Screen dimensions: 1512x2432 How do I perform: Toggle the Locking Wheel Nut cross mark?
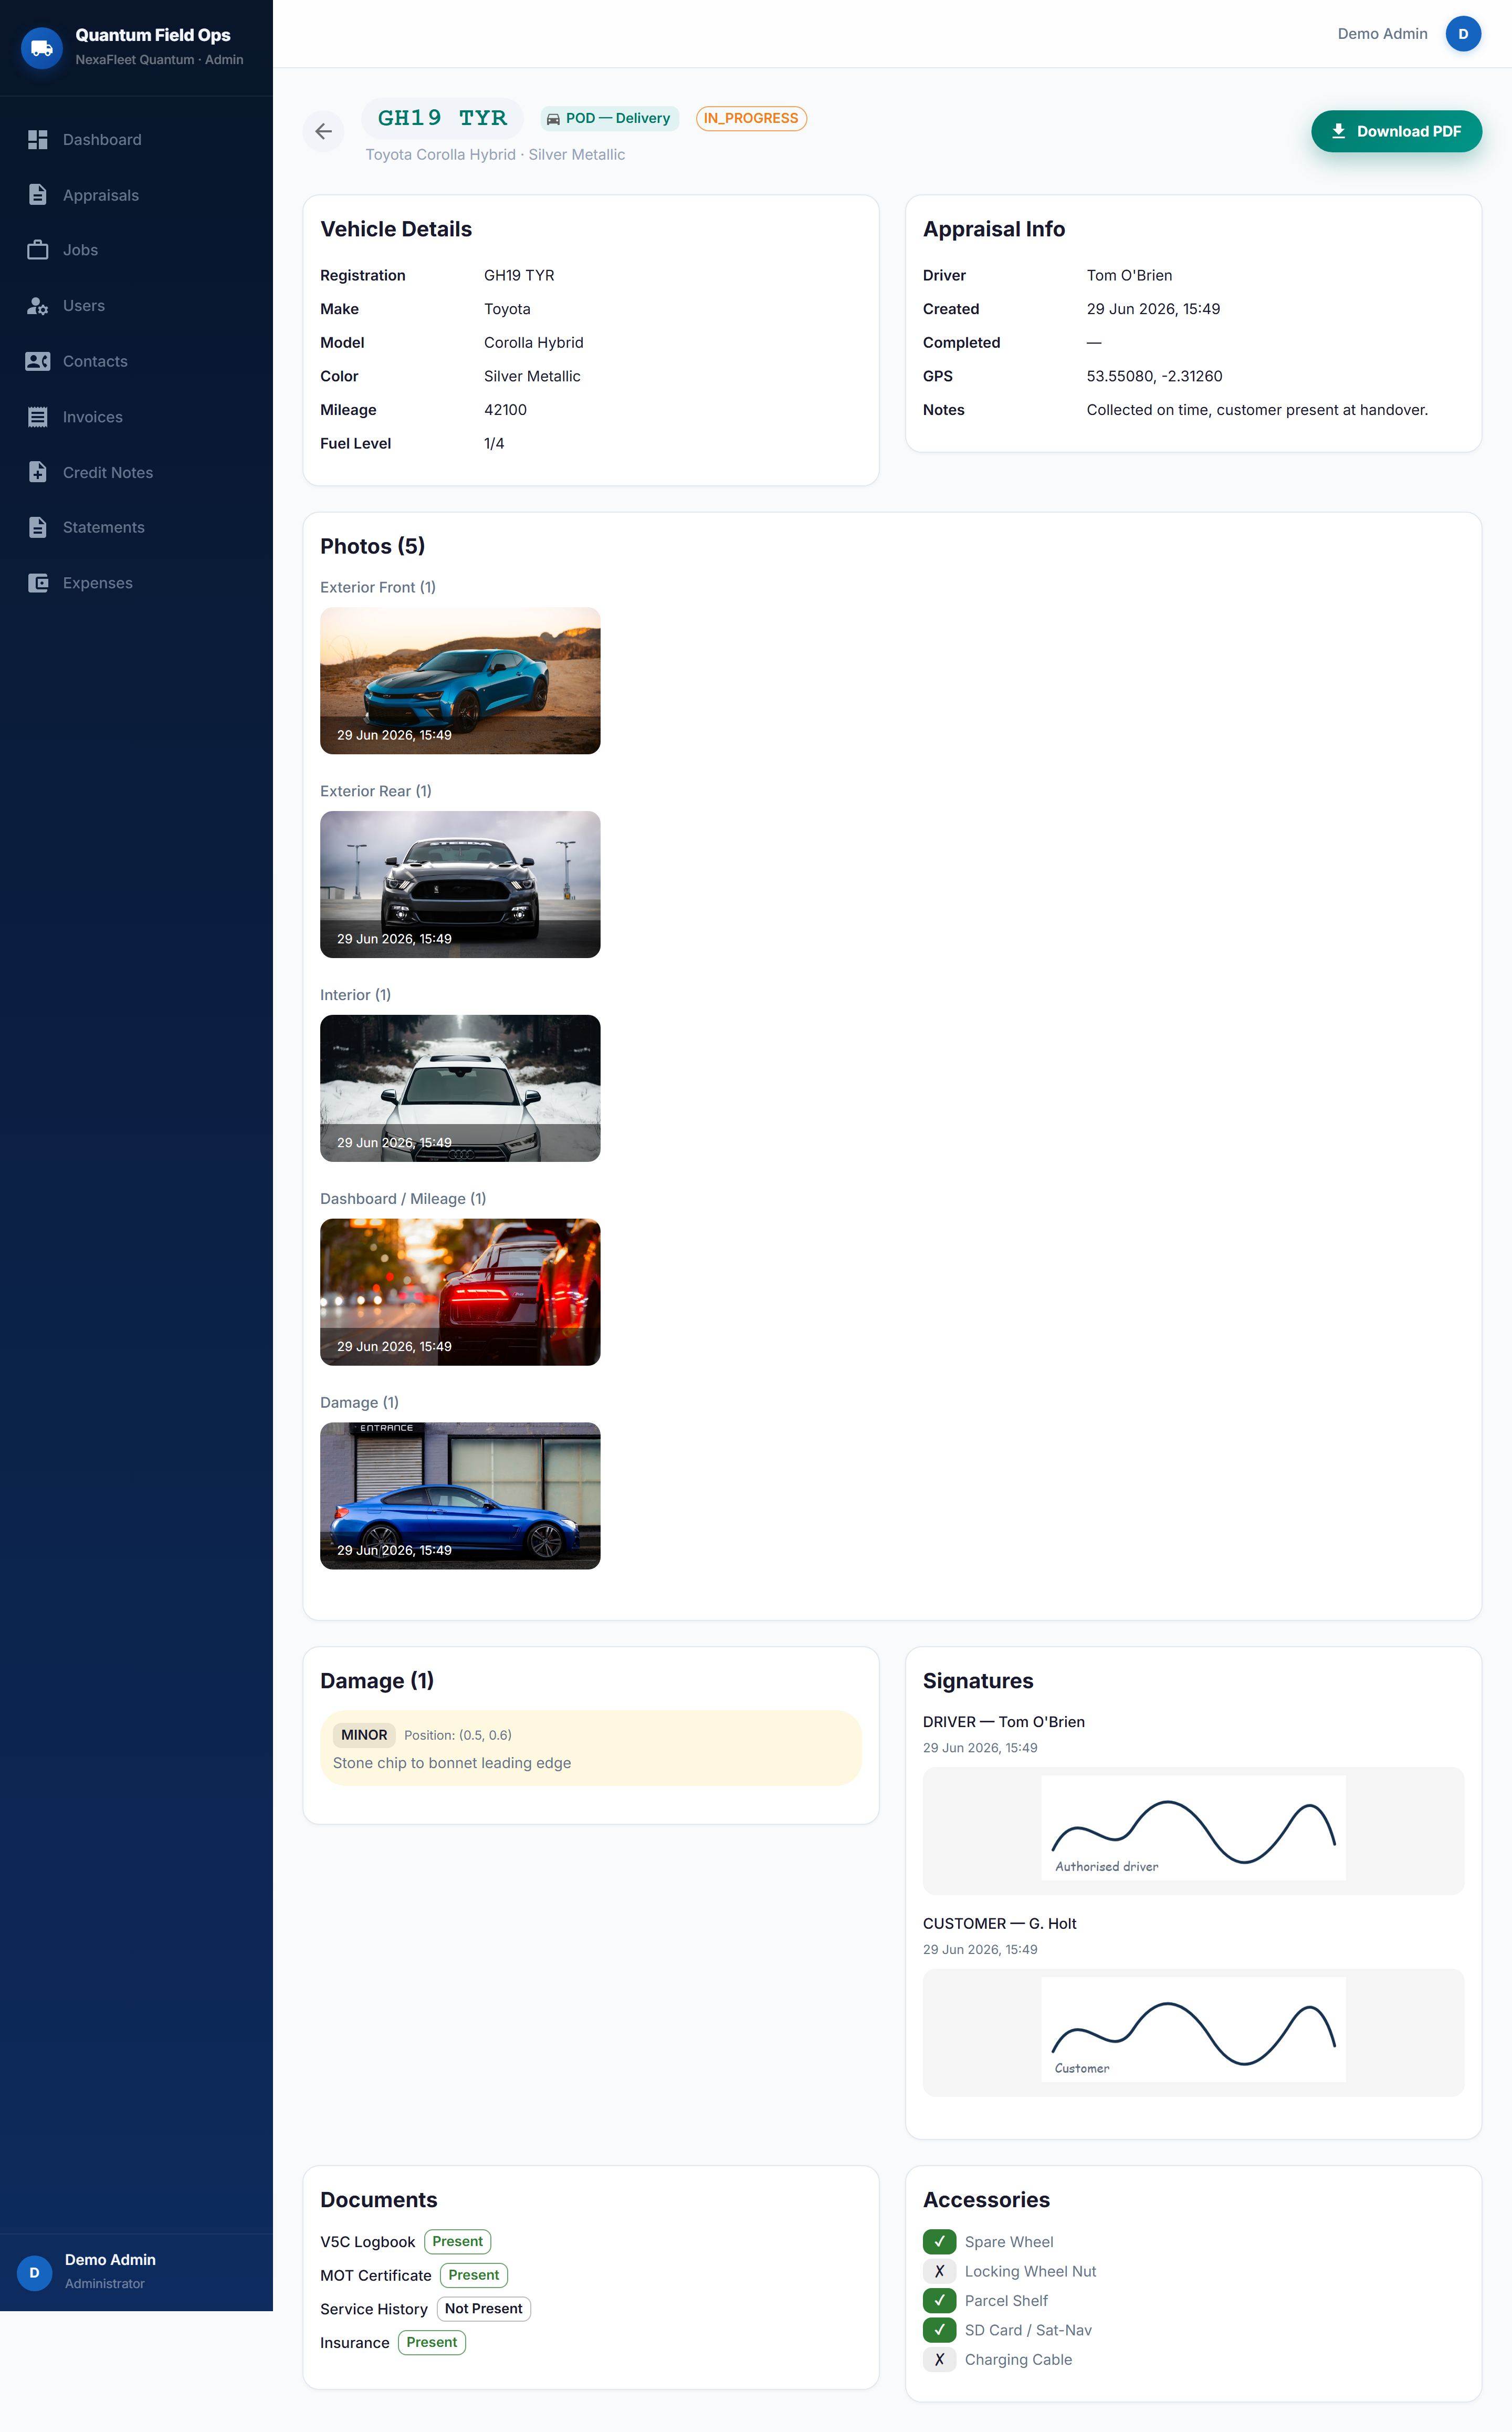[x=939, y=2271]
